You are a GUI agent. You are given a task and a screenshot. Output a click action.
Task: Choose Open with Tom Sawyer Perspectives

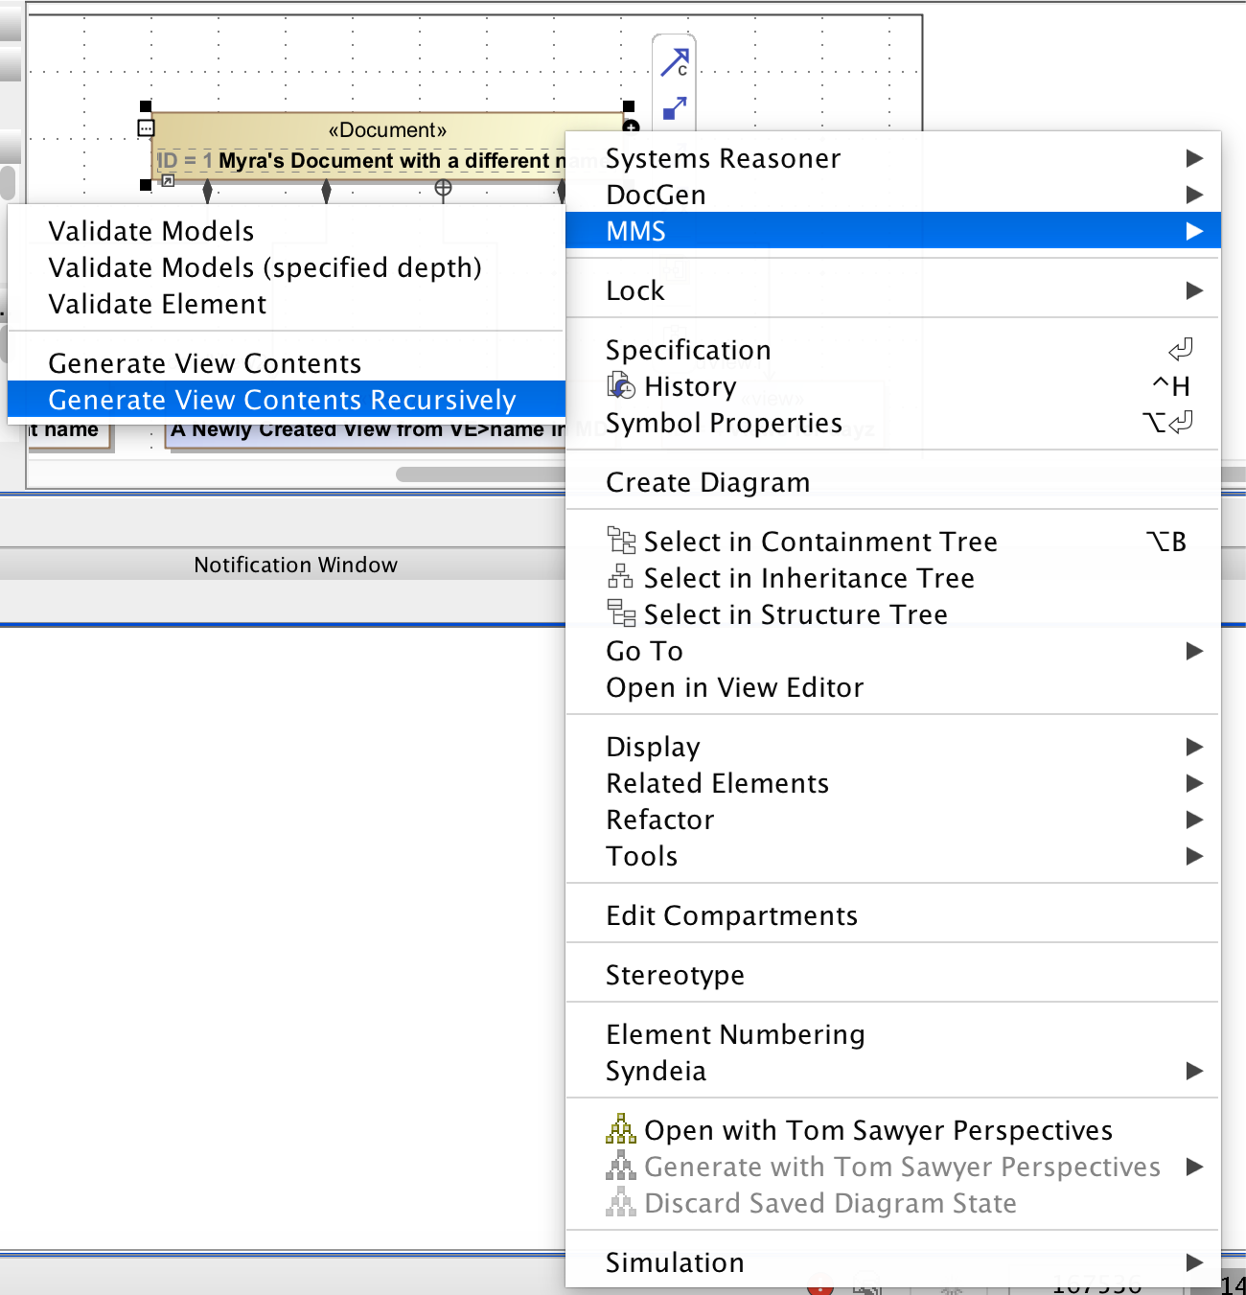892,1130
